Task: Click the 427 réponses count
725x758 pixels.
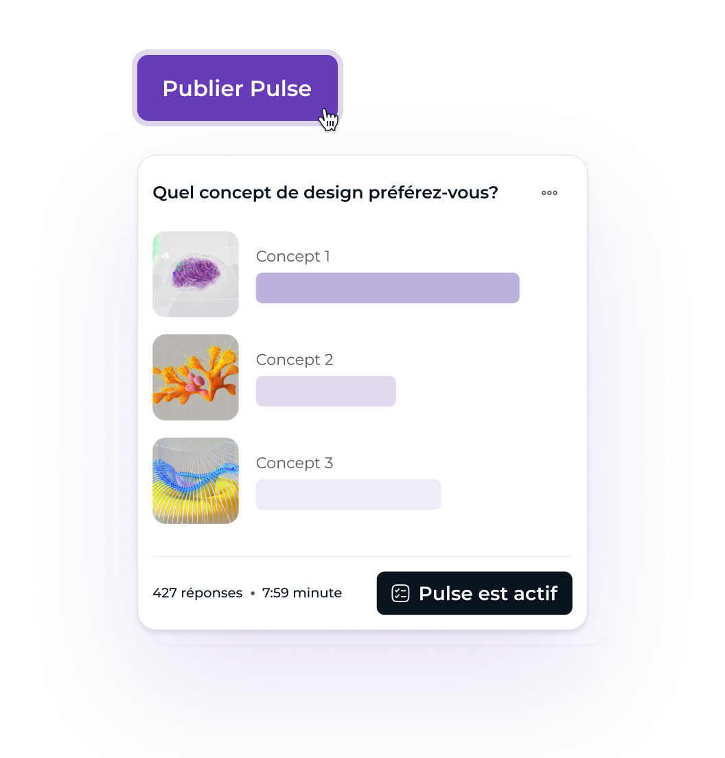Action: click(x=198, y=593)
